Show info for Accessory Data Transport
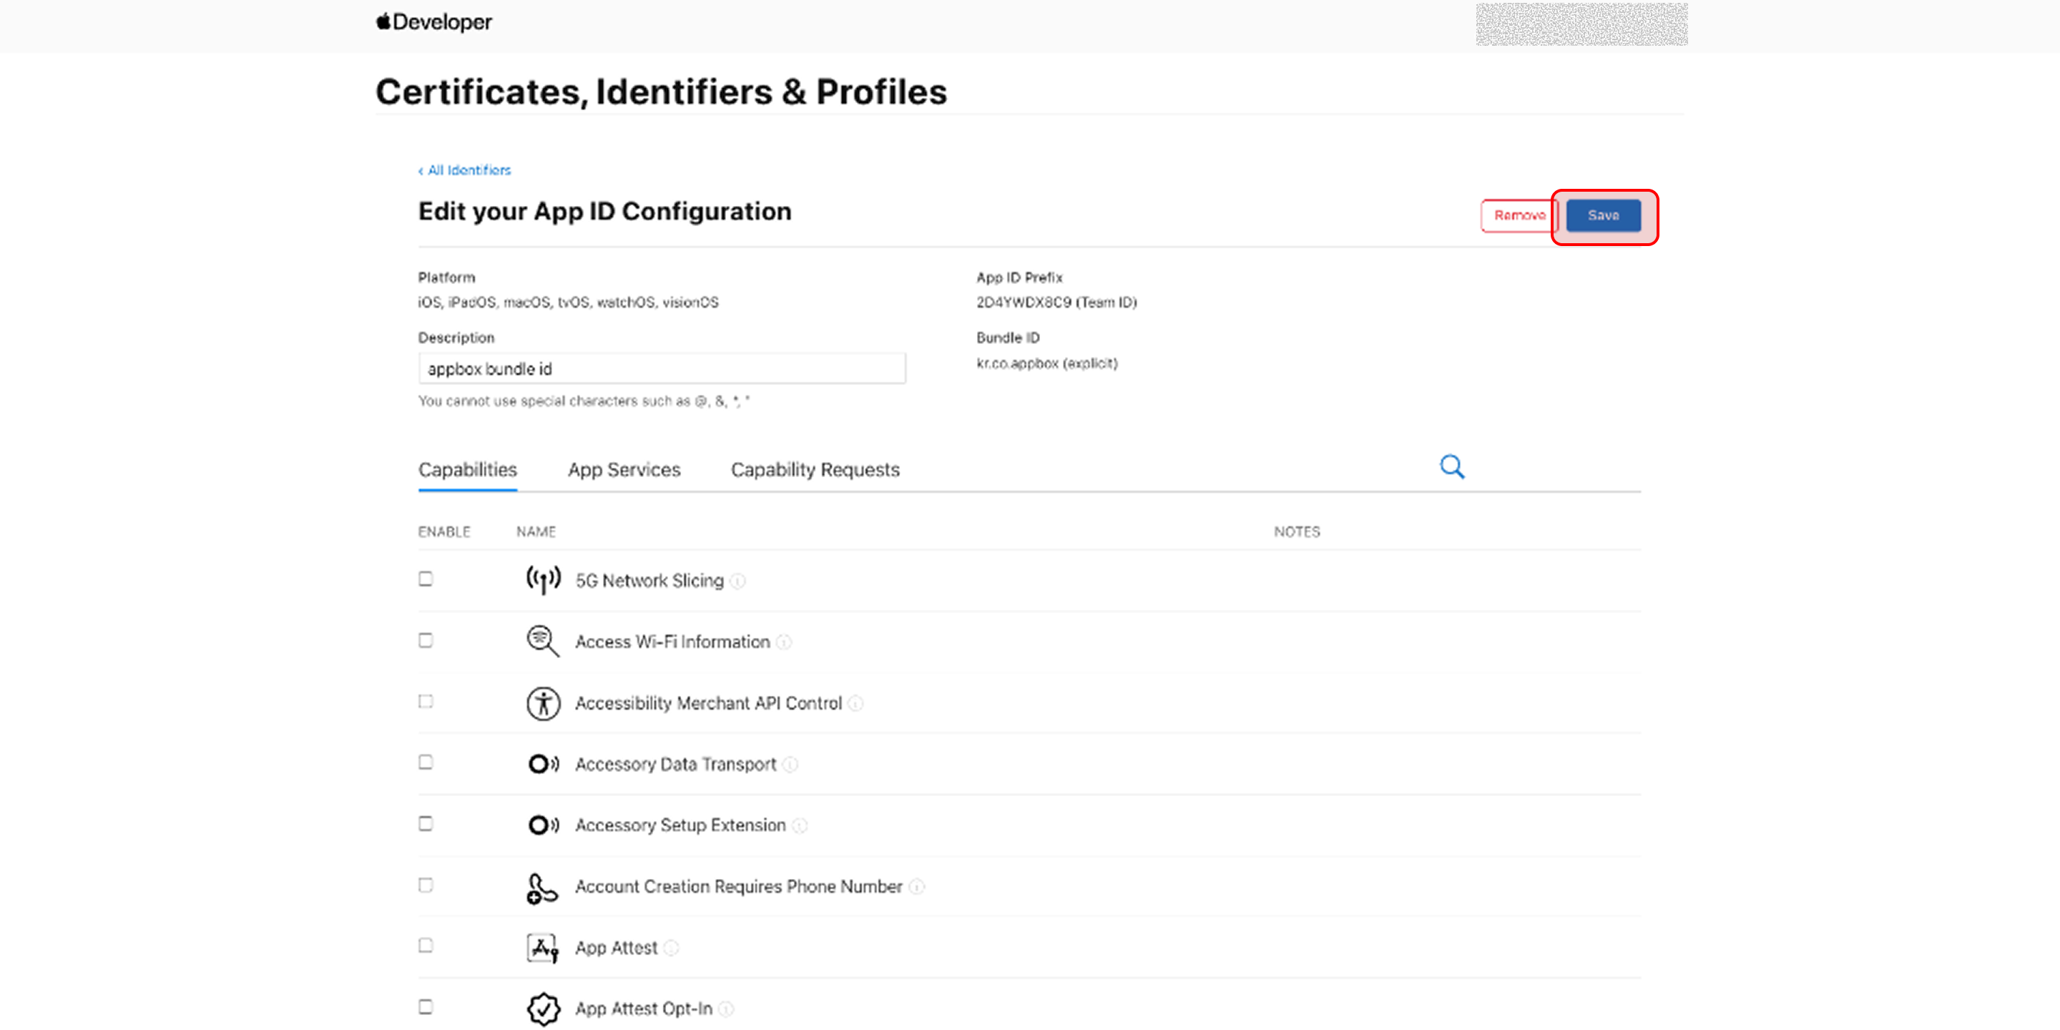 tap(790, 765)
